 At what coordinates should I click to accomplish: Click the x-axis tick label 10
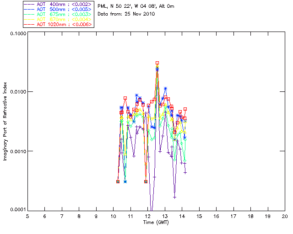point(113,217)
